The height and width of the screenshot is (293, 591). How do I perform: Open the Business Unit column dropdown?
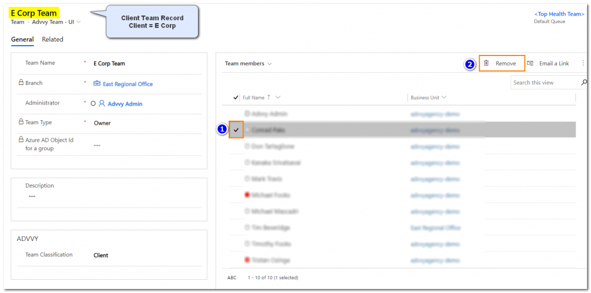coord(444,98)
